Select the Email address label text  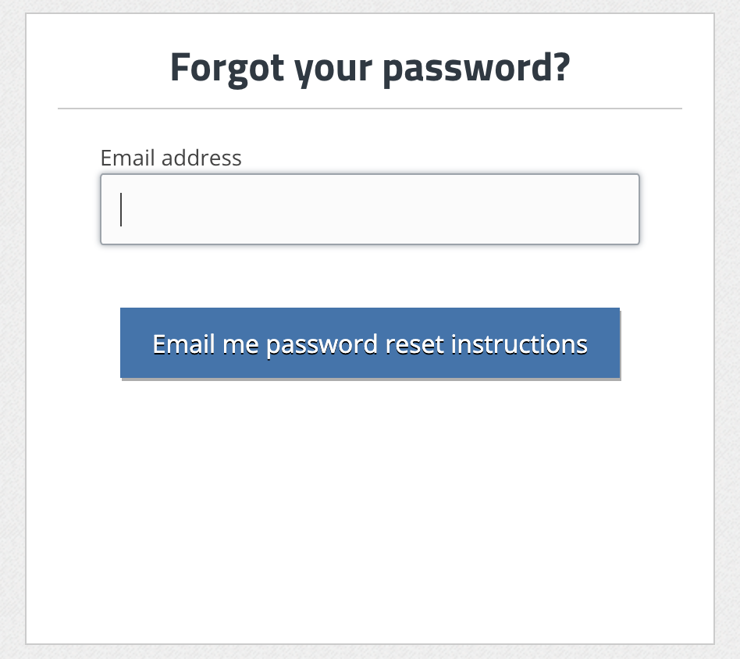pos(171,158)
